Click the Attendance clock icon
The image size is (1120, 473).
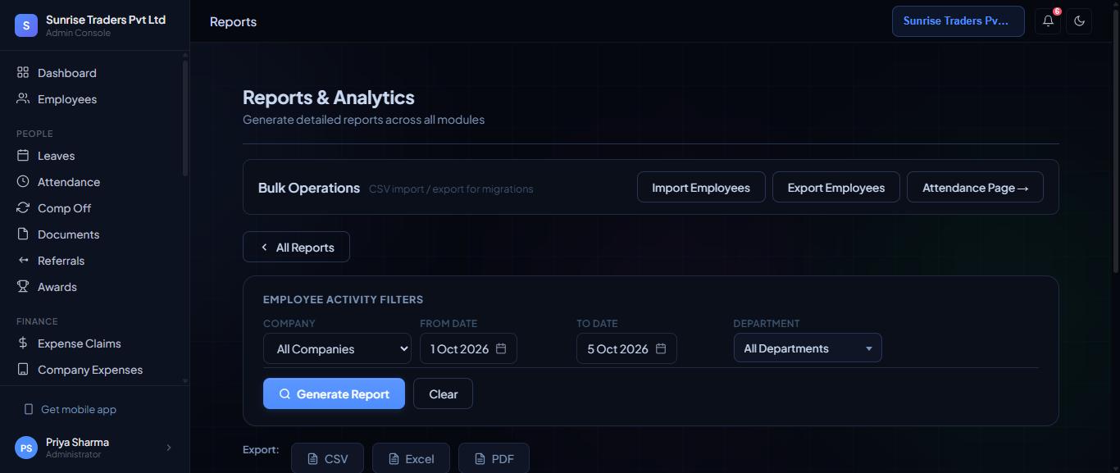[x=23, y=182]
